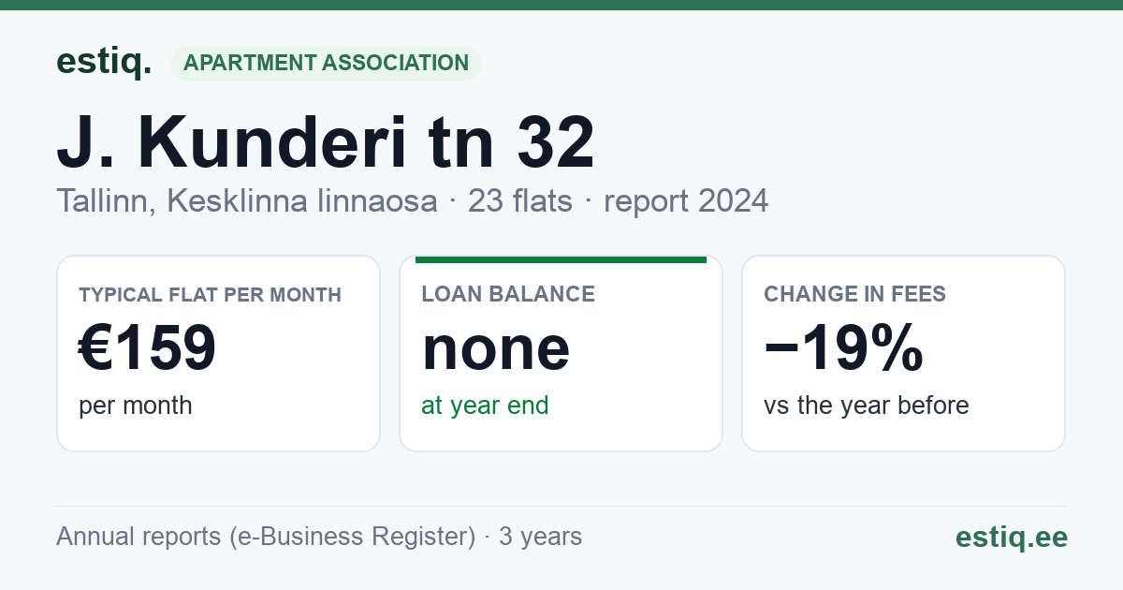Click the estiq. logo

tap(104, 62)
